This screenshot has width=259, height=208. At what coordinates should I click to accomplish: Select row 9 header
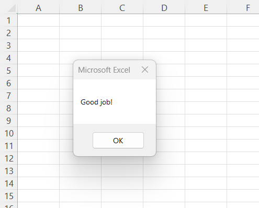pos(9,121)
